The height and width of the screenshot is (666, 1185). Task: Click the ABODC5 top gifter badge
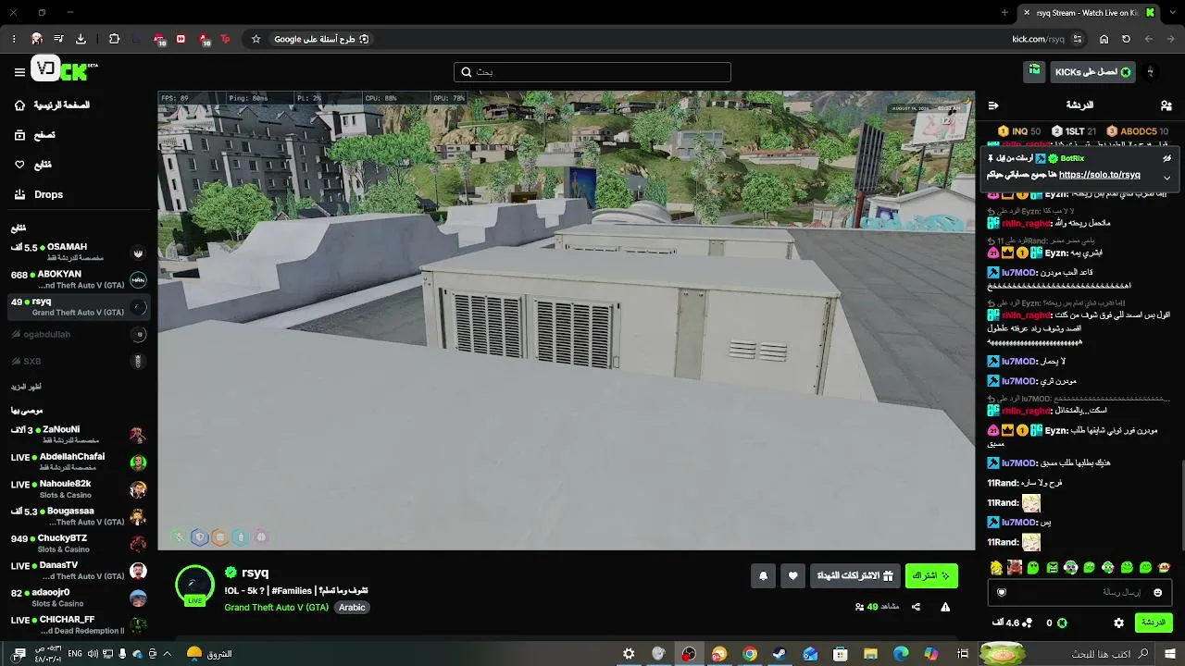(x=1138, y=131)
